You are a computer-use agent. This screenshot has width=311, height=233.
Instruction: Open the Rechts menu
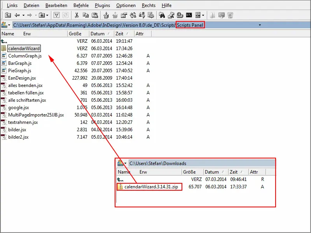coord(149,5)
